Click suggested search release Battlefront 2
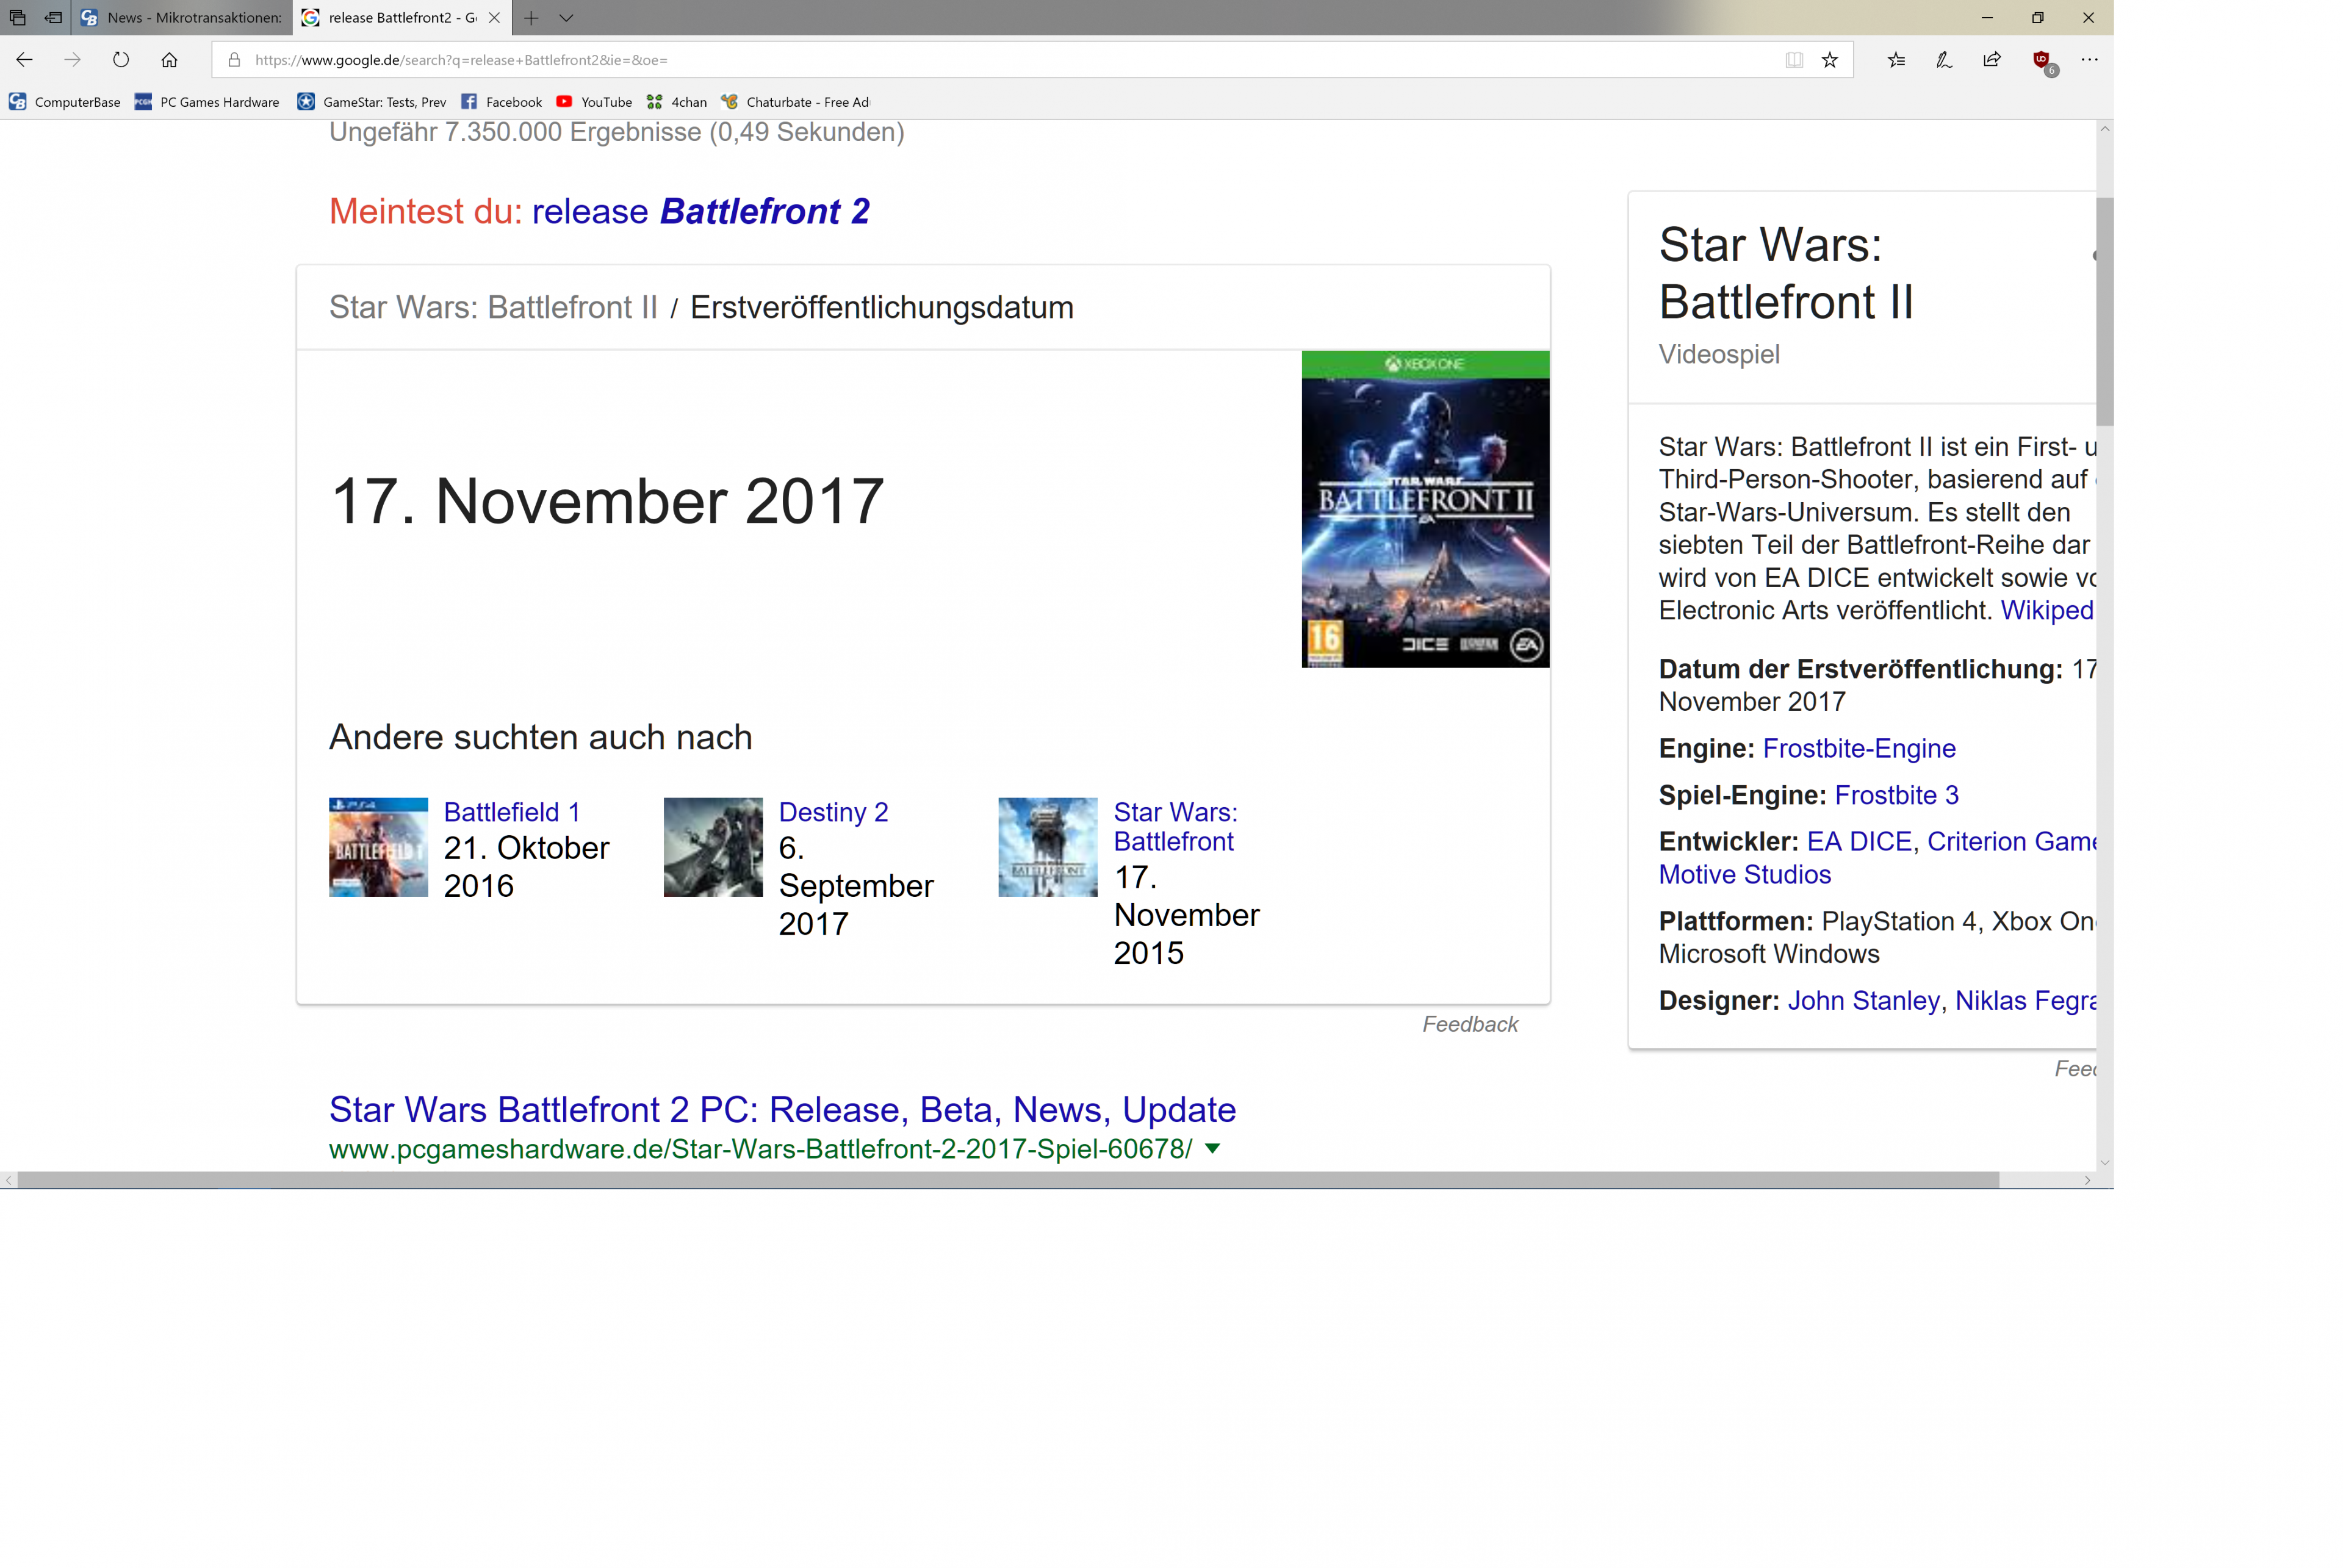Viewport: 2343px width, 1568px height. [700, 211]
